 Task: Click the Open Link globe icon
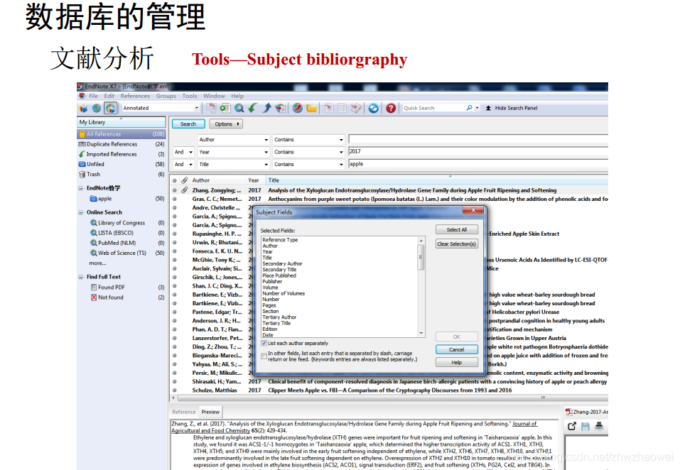pos(298,109)
